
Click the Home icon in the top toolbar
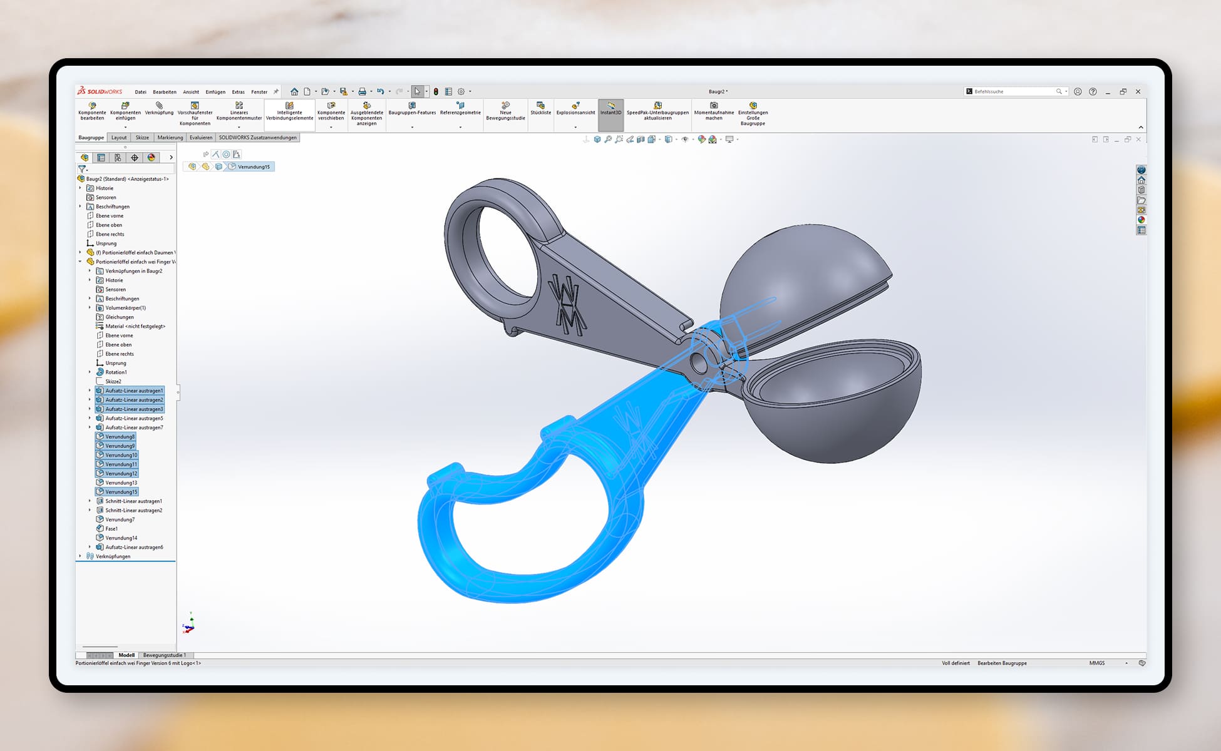pyautogui.click(x=294, y=91)
